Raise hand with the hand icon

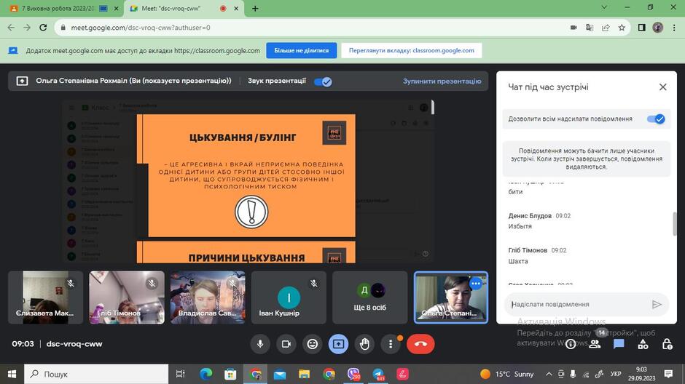tap(365, 344)
